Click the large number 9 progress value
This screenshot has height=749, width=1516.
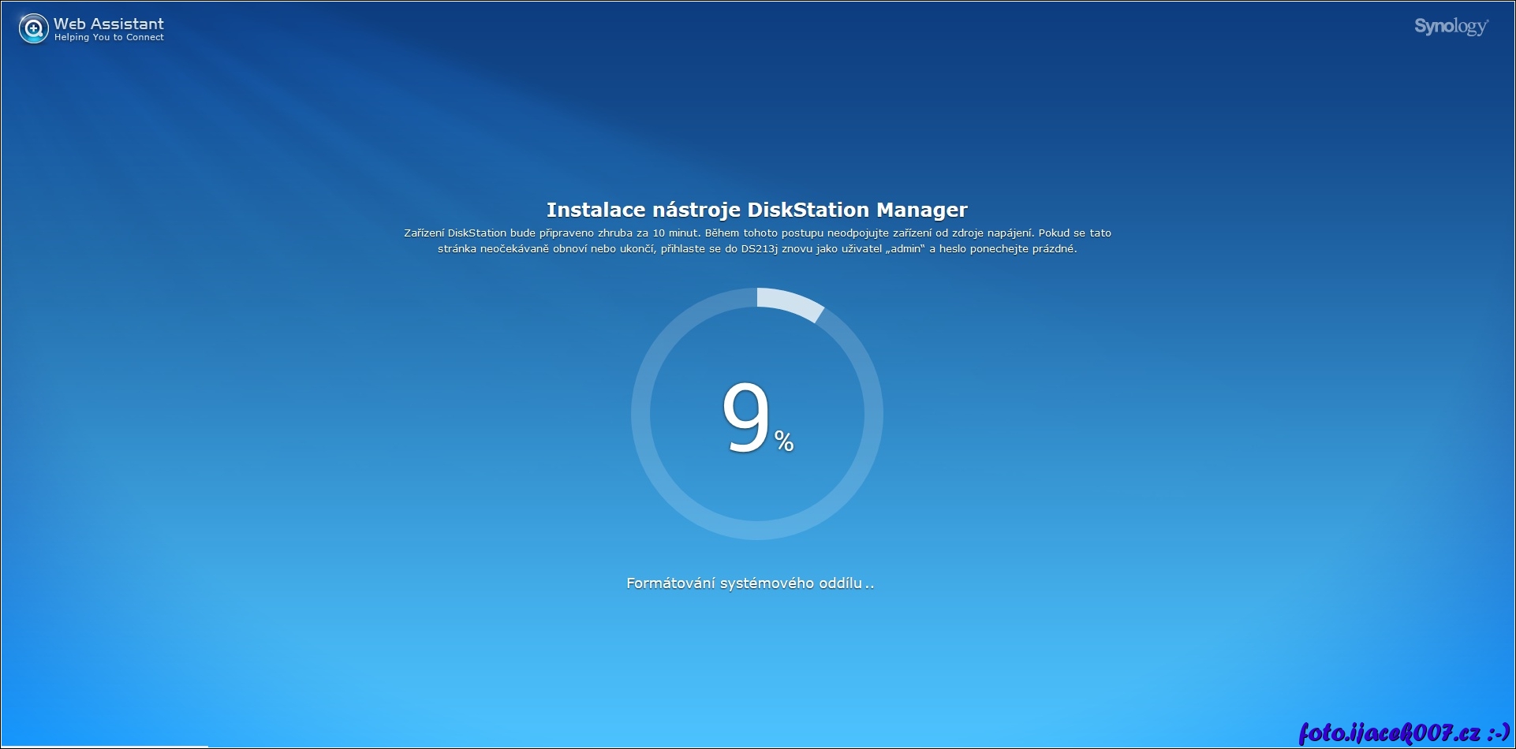click(x=745, y=418)
